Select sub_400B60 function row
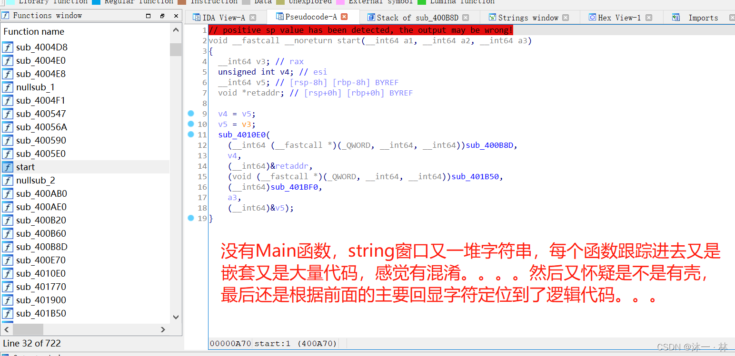735x356 pixels. [x=86, y=233]
